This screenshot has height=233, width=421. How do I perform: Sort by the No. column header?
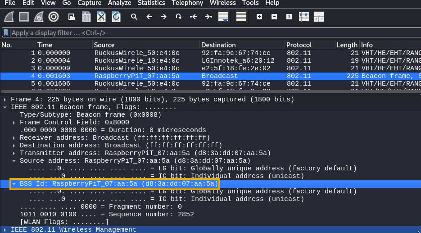pyautogui.click(x=18, y=45)
